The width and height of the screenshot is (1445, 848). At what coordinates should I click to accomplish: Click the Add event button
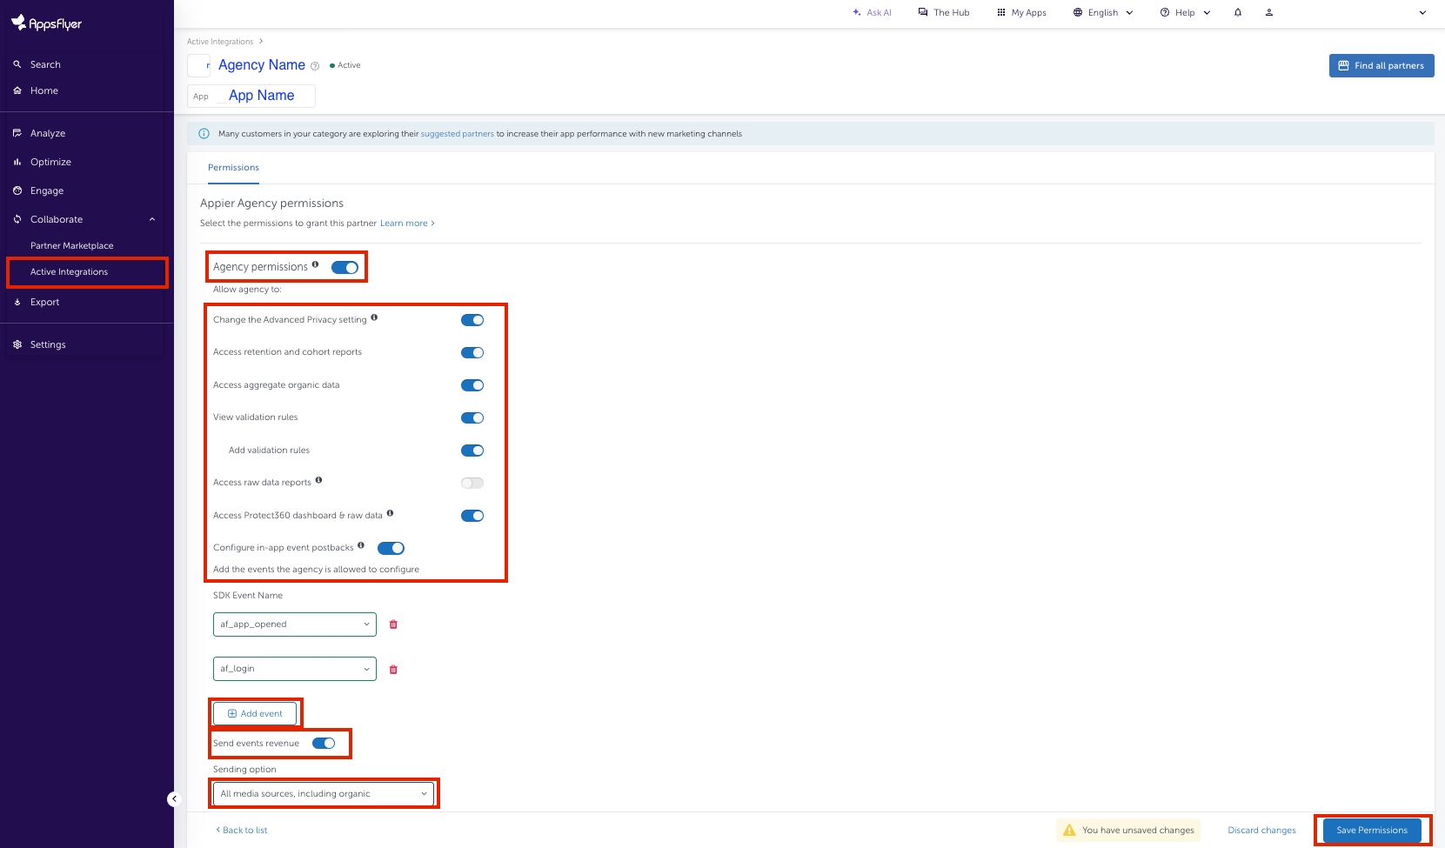[x=255, y=713]
